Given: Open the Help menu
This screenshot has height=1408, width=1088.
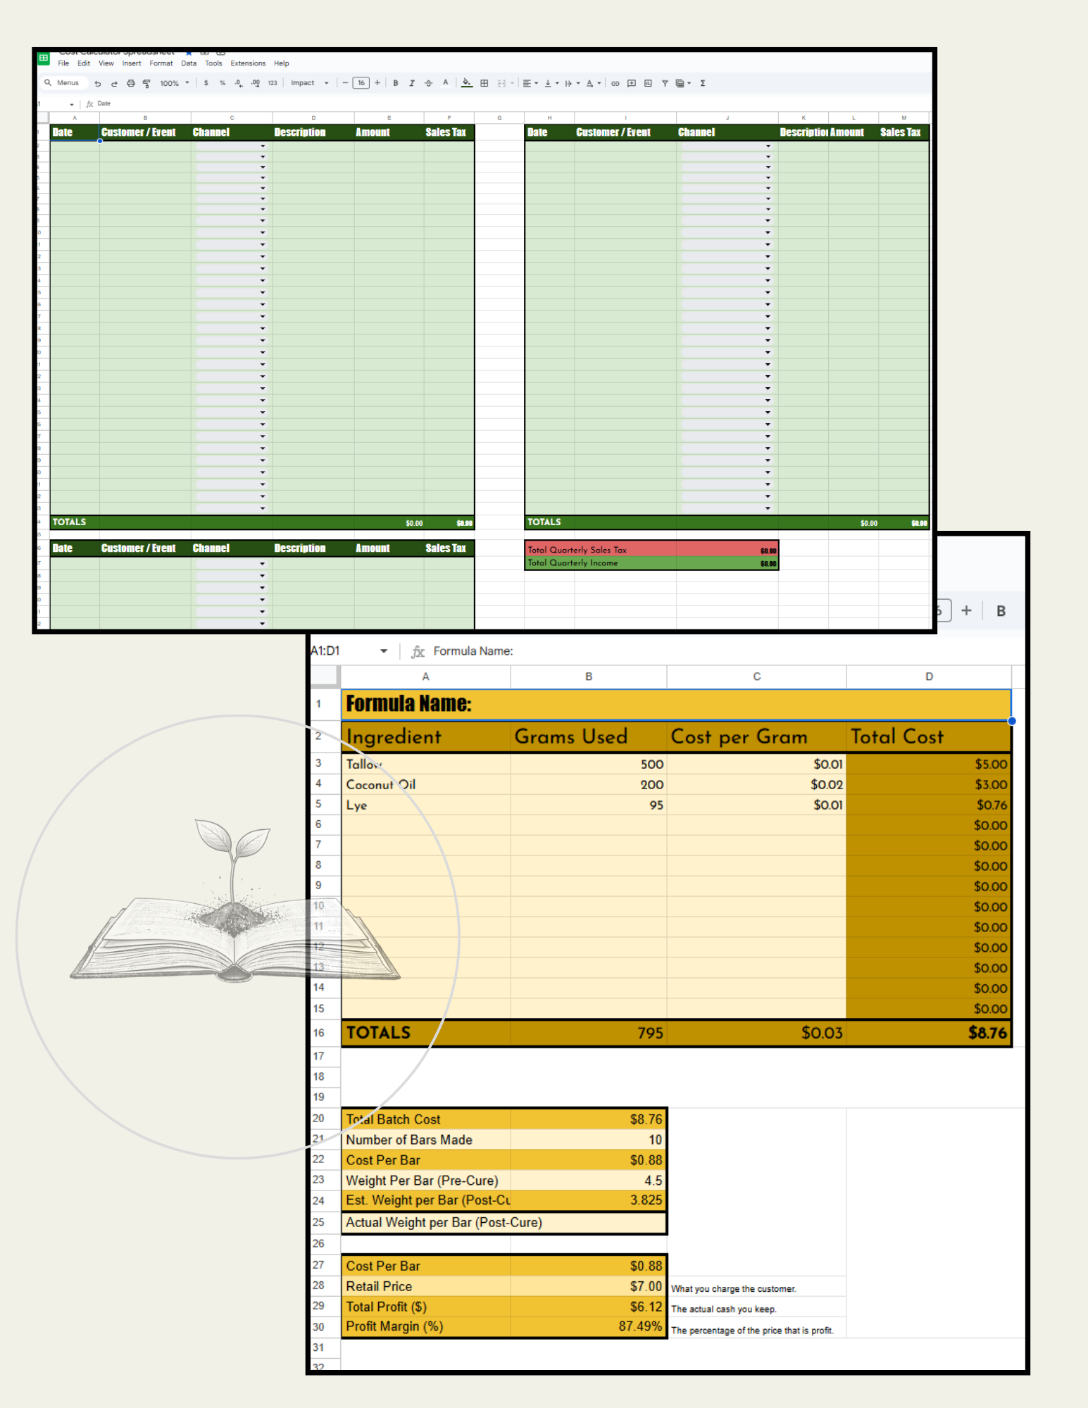Looking at the screenshot, I should tap(282, 63).
